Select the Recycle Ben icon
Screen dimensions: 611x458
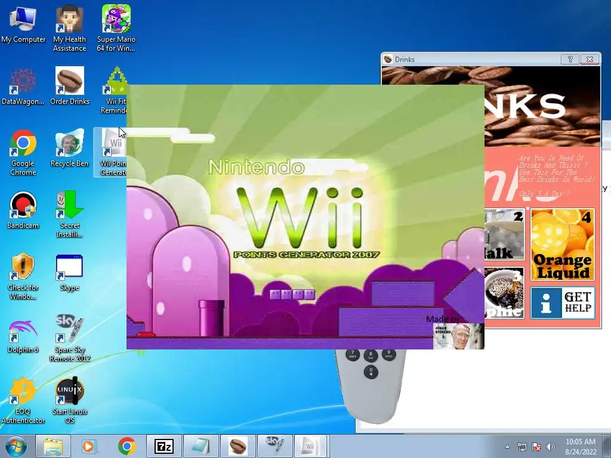(70, 148)
